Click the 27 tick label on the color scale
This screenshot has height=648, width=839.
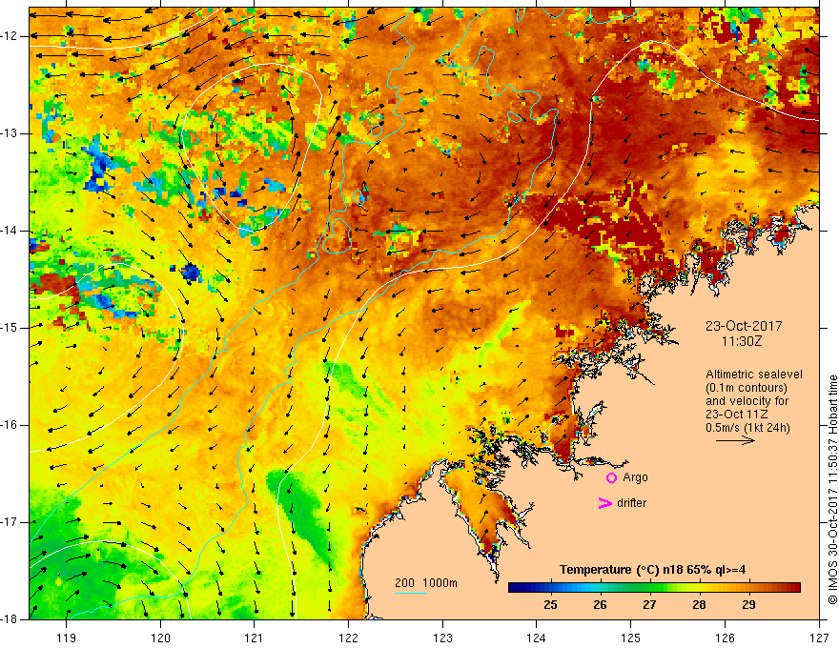(649, 605)
